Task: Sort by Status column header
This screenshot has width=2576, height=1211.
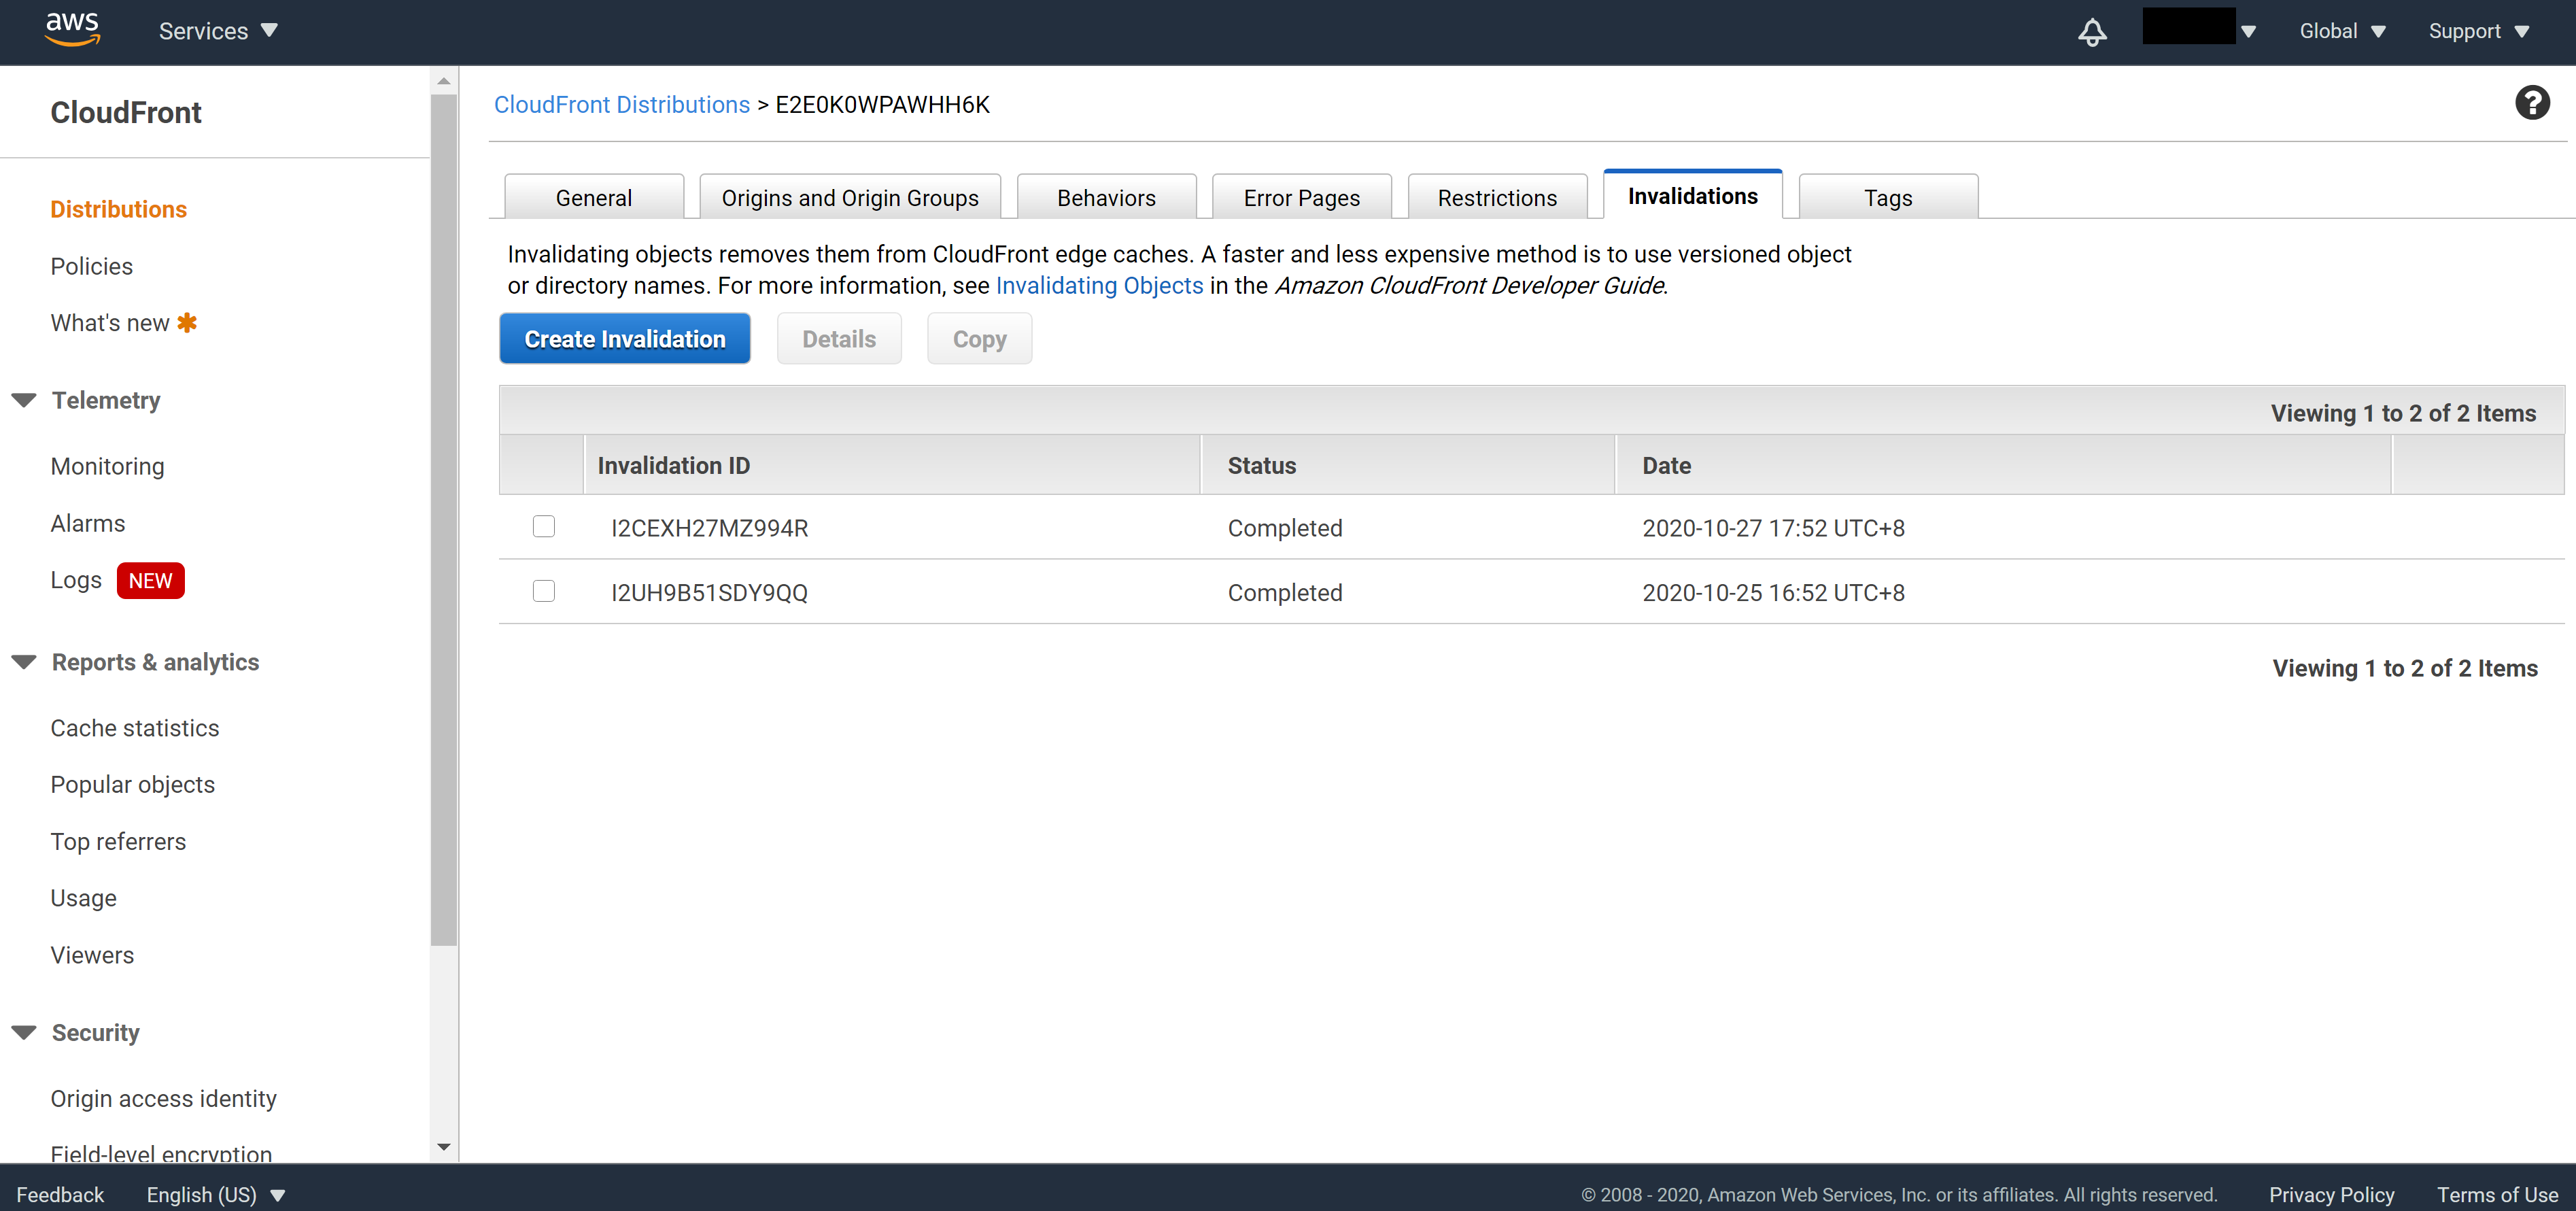Action: (1408, 465)
